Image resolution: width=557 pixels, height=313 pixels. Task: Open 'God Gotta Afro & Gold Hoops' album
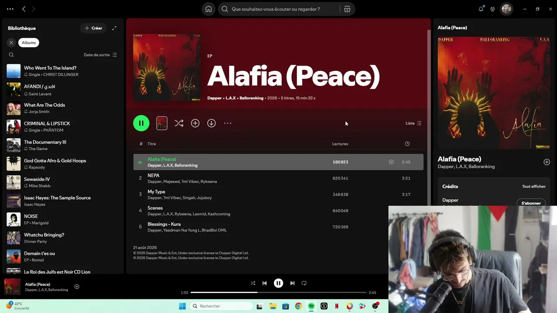62,164
